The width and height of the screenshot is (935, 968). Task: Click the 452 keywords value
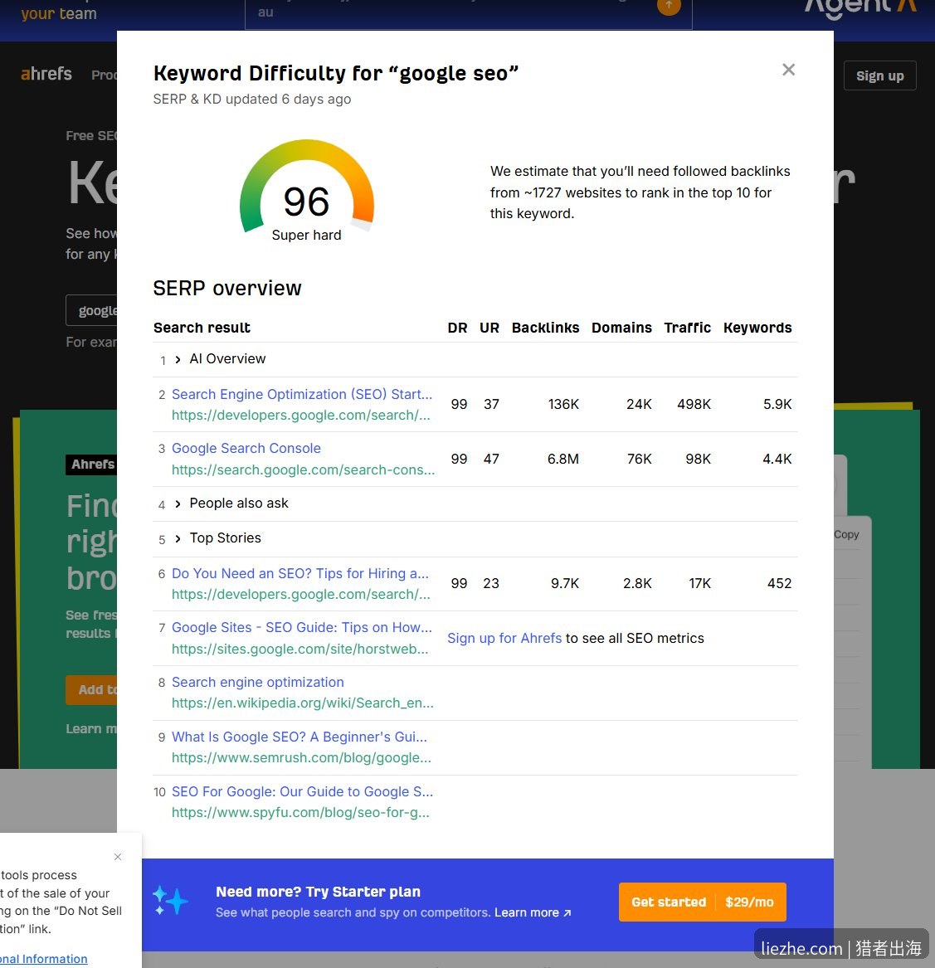(779, 583)
